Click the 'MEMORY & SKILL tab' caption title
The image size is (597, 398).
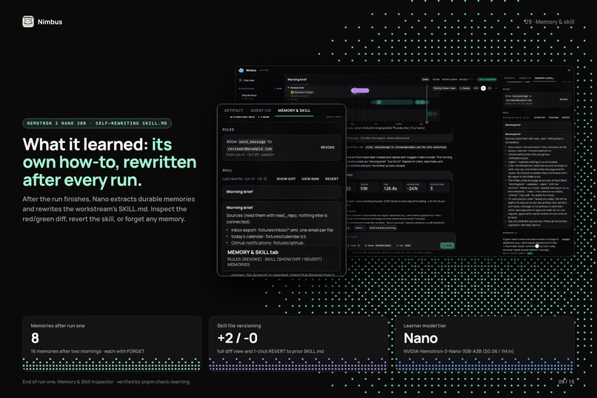click(x=253, y=252)
